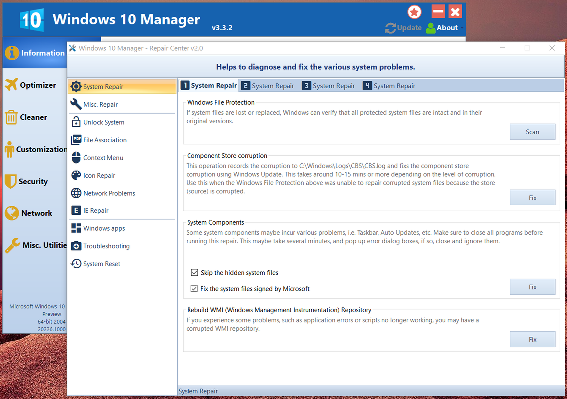The width and height of the screenshot is (567, 399).
Task: Switch to tab 4 System Repair
Action: [389, 86]
